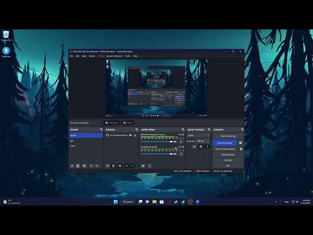Pop out the Audio Mixer dock
The width and height of the screenshot is (313, 235).
tap(183, 130)
